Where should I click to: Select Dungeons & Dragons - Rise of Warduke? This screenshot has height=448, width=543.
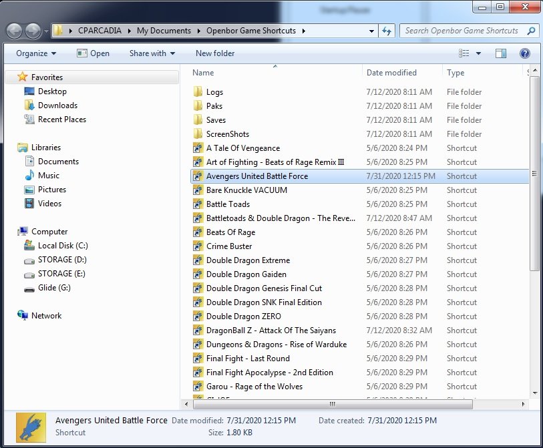(x=359, y=344)
